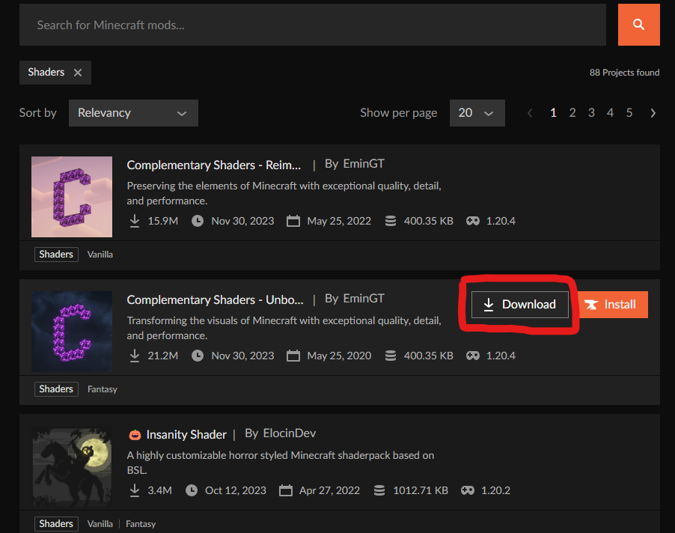Image resolution: width=675 pixels, height=533 pixels.
Task: Expand the show per page dropdown
Action: coord(477,113)
